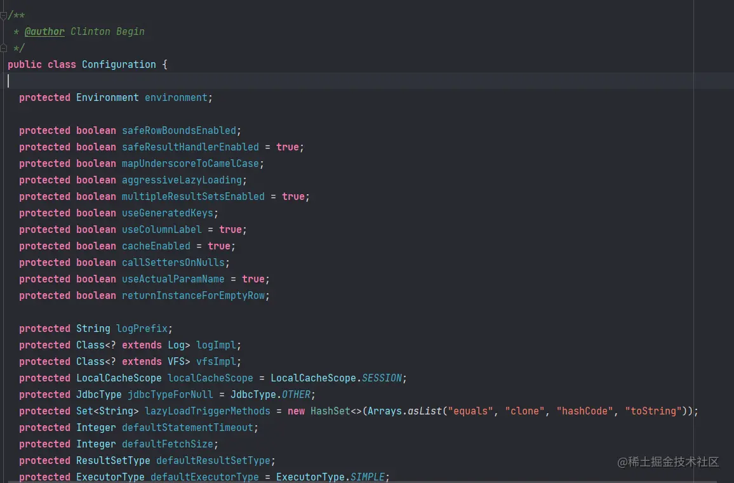This screenshot has height=483, width=734.
Task: Click the "@author" Javadoc tag
Action: tap(44, 31)
